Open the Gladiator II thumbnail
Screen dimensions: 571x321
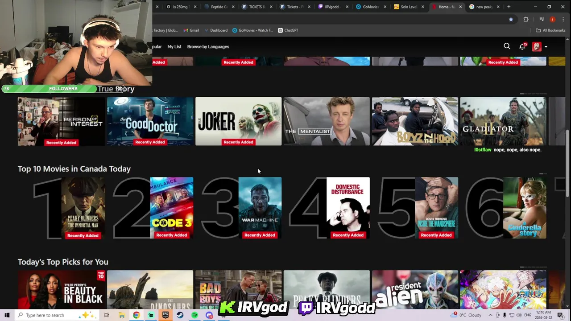[x=503, y=121]
